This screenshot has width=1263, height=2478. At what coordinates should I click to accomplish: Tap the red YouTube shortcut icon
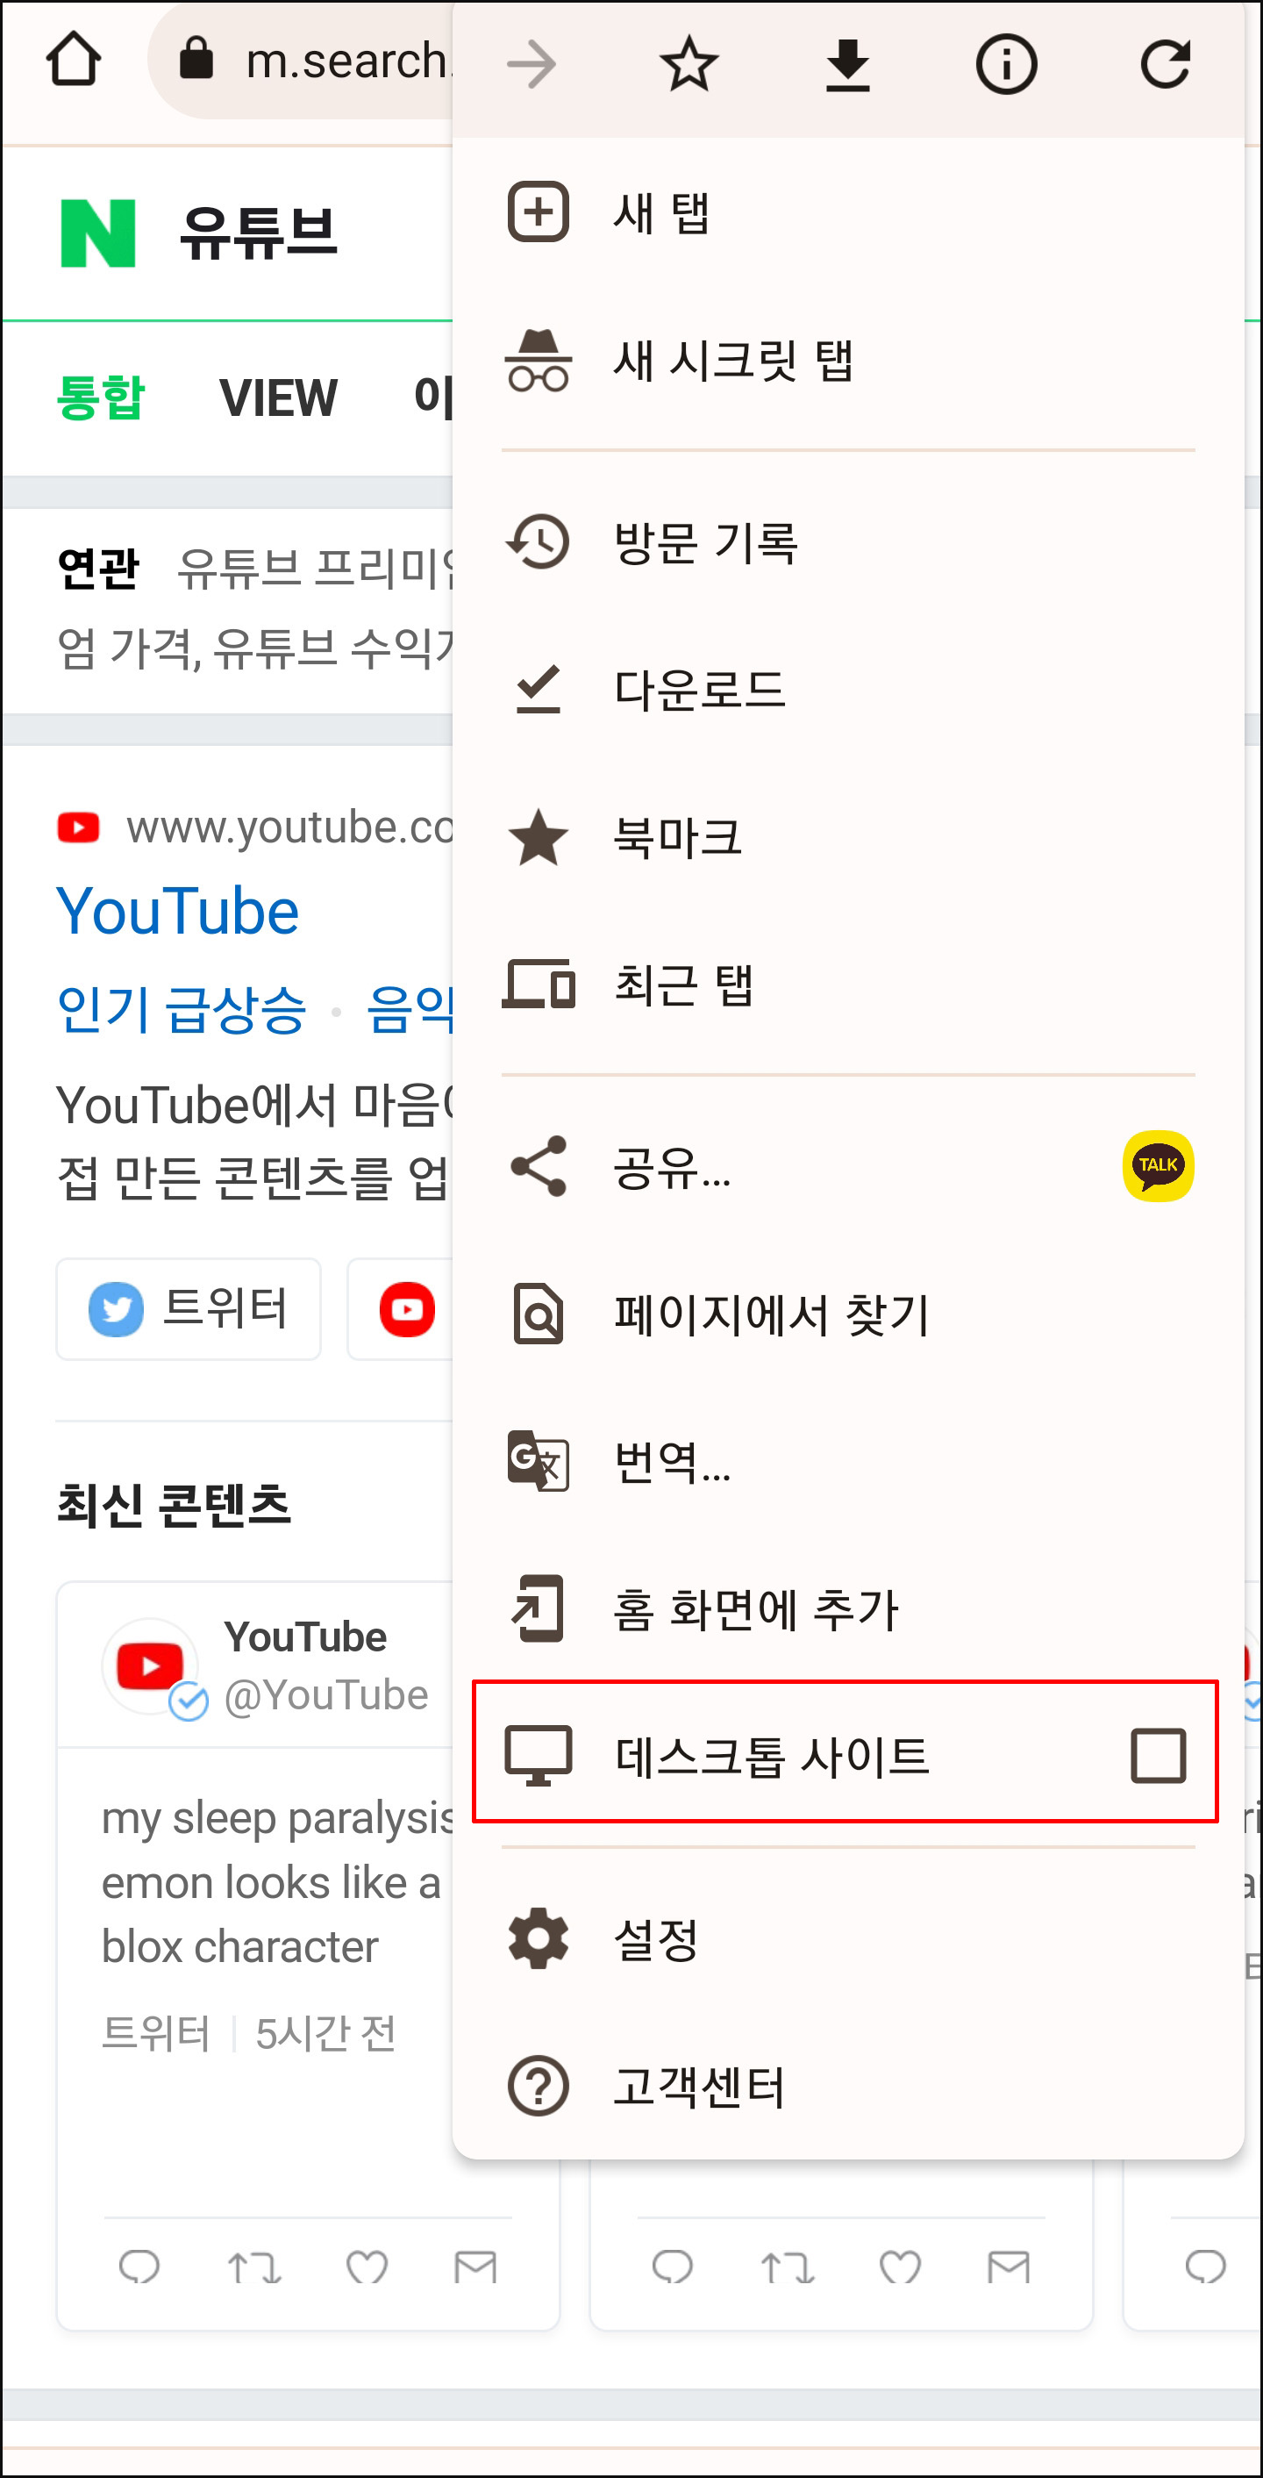(407, 1309)
